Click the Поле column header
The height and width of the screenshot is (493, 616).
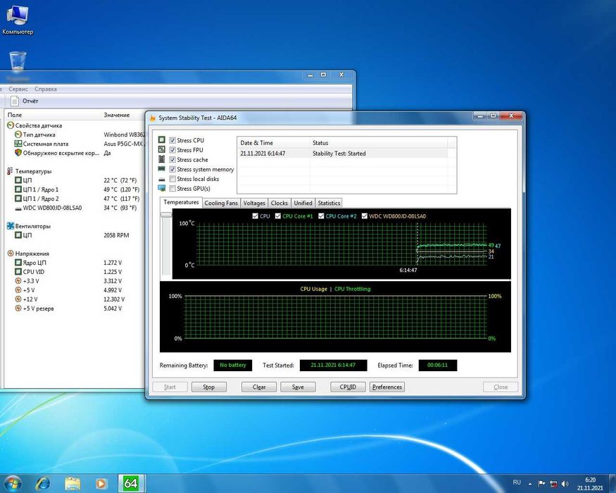[52, 115]
